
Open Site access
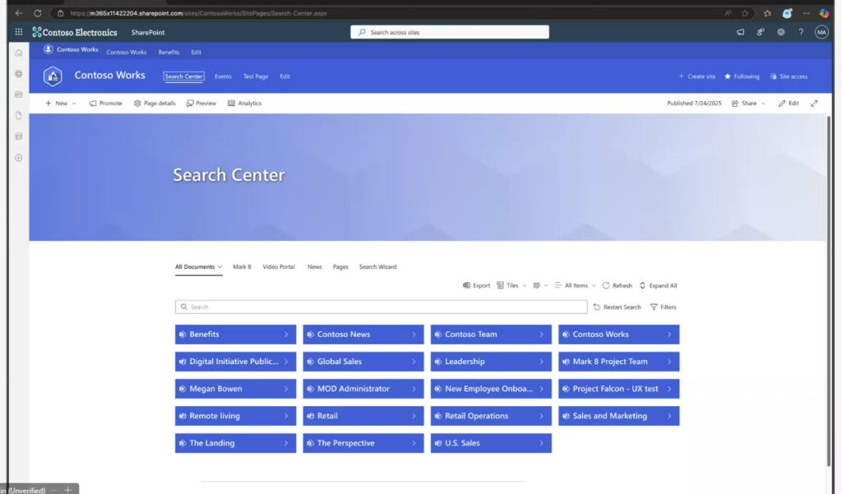coord(789,76)
